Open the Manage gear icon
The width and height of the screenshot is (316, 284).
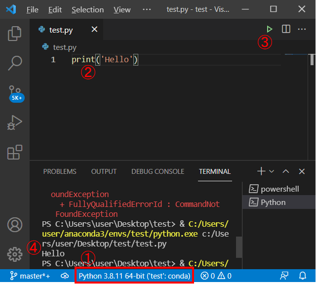click(15, 254)
